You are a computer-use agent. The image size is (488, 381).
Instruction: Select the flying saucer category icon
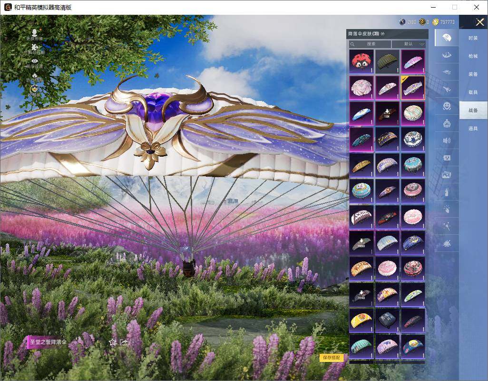pyautogui.click(x=447, y=243)
